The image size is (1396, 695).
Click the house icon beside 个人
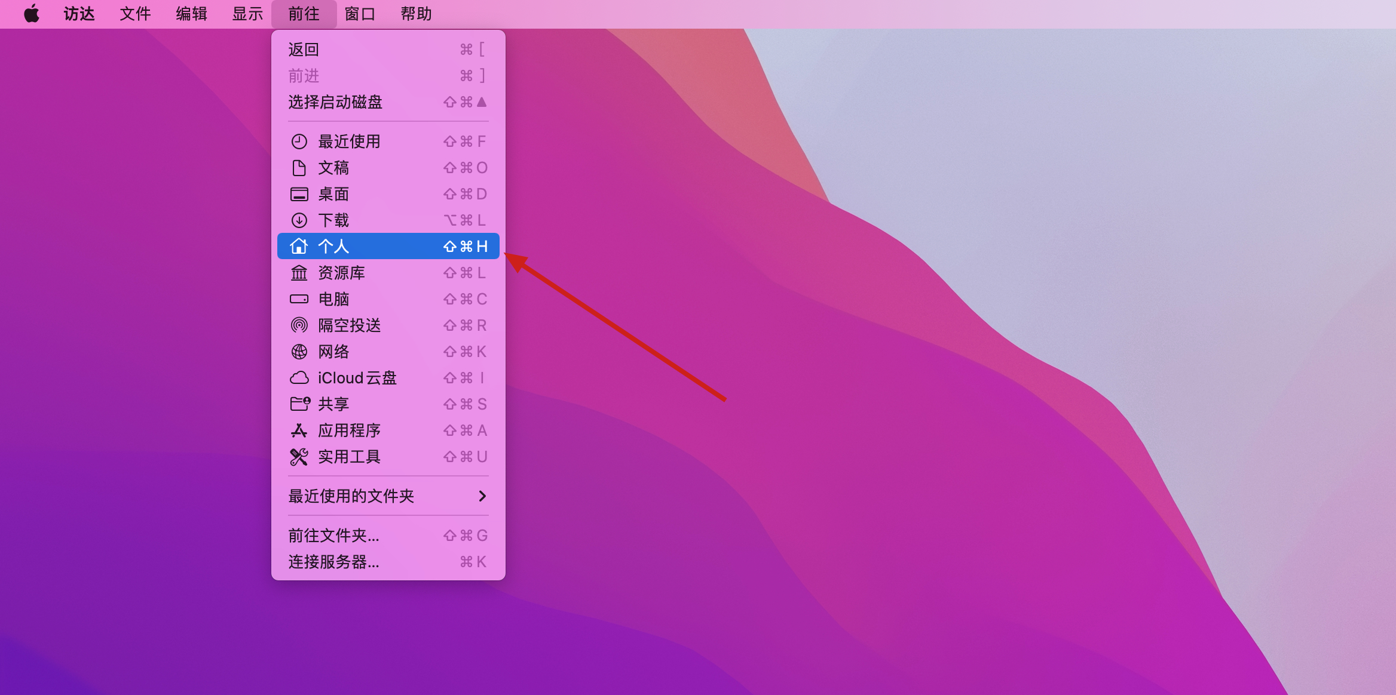click(299, 246)
